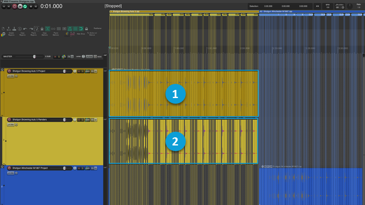365x205 pixels.
Task: Toggle the green repeat loop button
Action: click(25, 6)
